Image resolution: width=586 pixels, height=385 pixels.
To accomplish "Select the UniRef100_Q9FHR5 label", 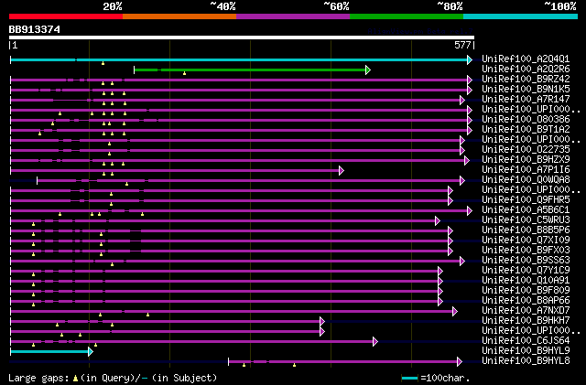I will (526, 200).
